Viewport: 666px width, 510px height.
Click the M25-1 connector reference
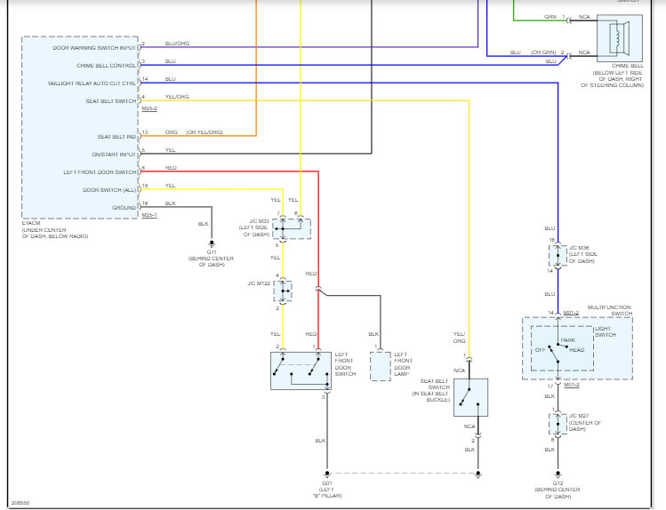(149, 215)
